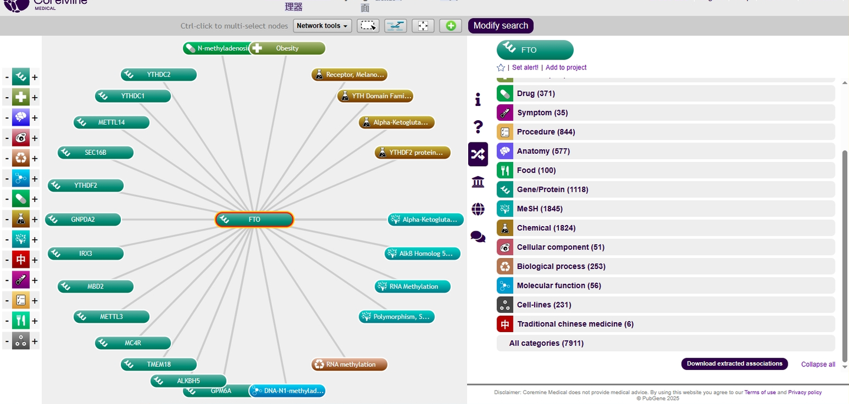Click the brown flask icon in left filter column

[21, 219]
